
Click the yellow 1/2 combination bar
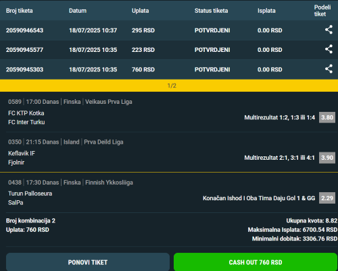coord(169,86)
